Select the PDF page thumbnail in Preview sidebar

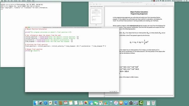(96, 16)
